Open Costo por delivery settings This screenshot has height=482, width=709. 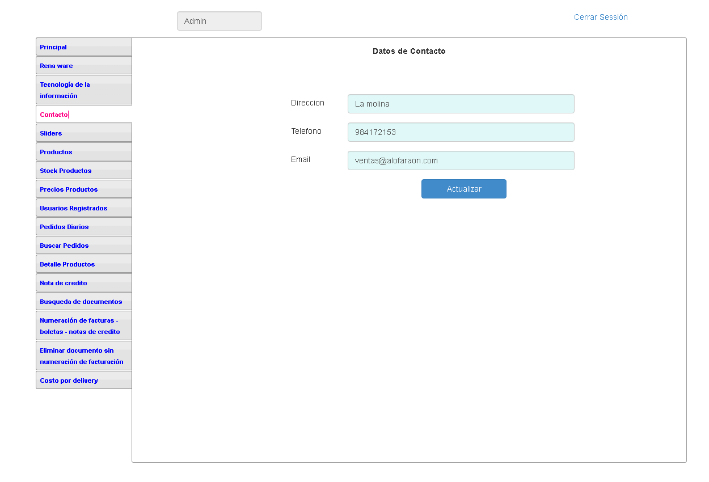coord(69,380)
